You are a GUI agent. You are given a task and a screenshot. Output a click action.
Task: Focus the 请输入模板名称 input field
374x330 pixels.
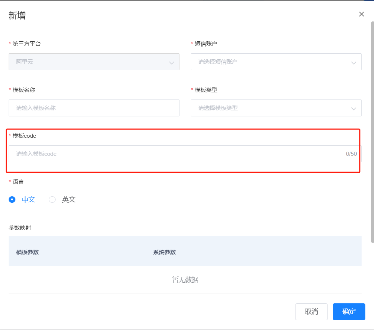pos(94,108)
